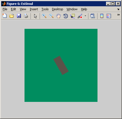Save the figure using the floppy icon
The image size is (122, 119).
pos(19,16)
